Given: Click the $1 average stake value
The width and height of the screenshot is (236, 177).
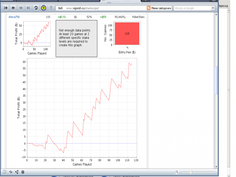Looking at the screenshot, I should point(76,17).
